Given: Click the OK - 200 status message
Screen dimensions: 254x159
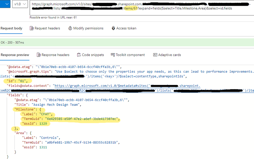Looking at the screenshot, I should [12, 42].
